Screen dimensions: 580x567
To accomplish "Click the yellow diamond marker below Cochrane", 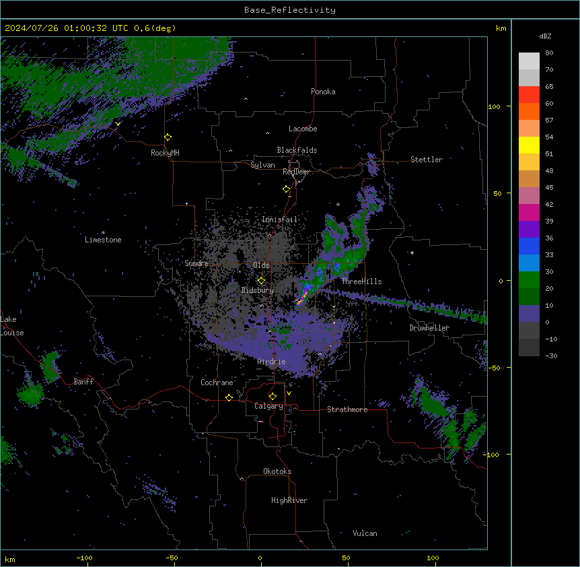I will 229,397.
